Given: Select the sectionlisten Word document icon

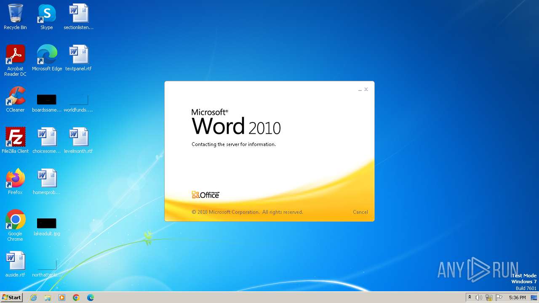Looking at the screenshot, I should (x=78, y=17).
